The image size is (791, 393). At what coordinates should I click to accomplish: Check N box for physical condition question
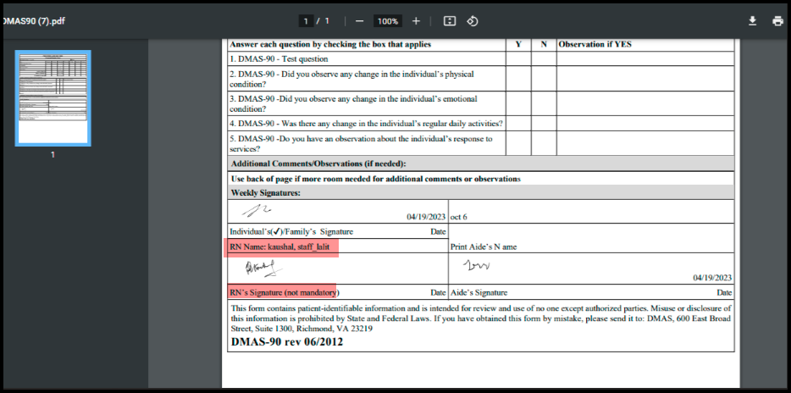(544, 79)
